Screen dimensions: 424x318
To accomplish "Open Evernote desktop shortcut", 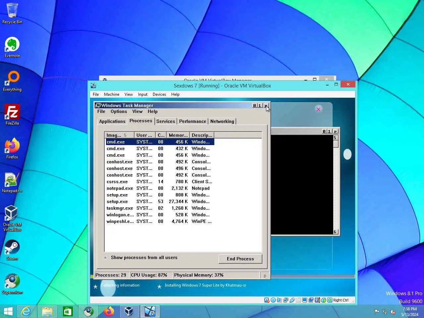I will (12, 47).
